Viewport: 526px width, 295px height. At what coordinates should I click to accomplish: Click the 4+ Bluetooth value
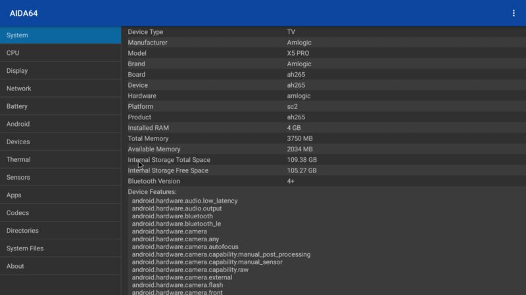pyautogui.click(x=291, y=181)
